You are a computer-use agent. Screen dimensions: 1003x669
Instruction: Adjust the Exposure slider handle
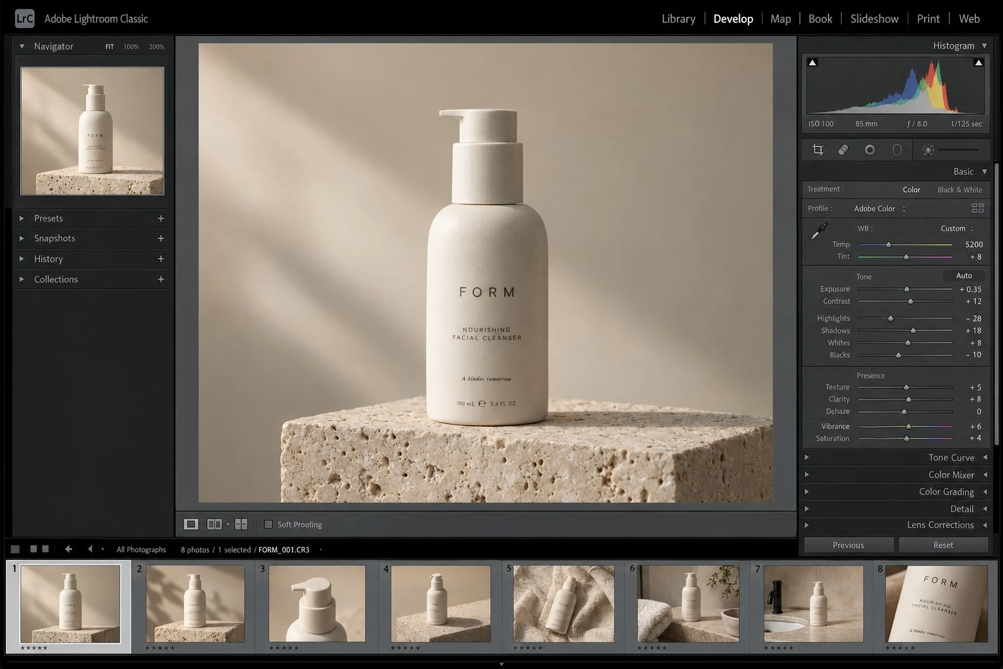click(x=906, y=289)
